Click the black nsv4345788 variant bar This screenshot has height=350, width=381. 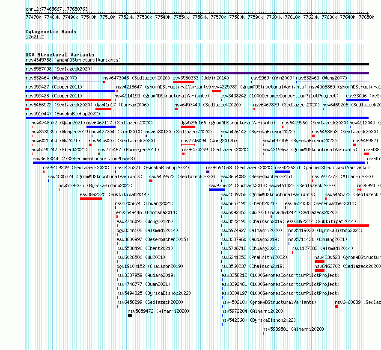coord(197,64)
